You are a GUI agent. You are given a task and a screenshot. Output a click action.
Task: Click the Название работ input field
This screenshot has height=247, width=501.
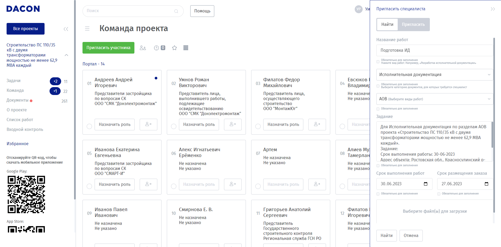[434, 50]
